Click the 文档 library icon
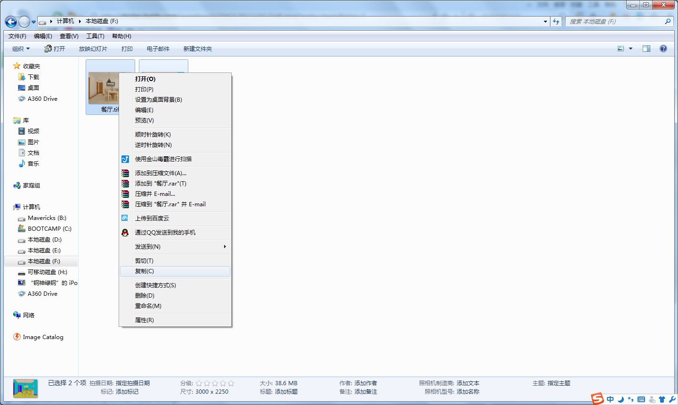The height and width of the screenshot is (405, 678). [x=22, y=153]
